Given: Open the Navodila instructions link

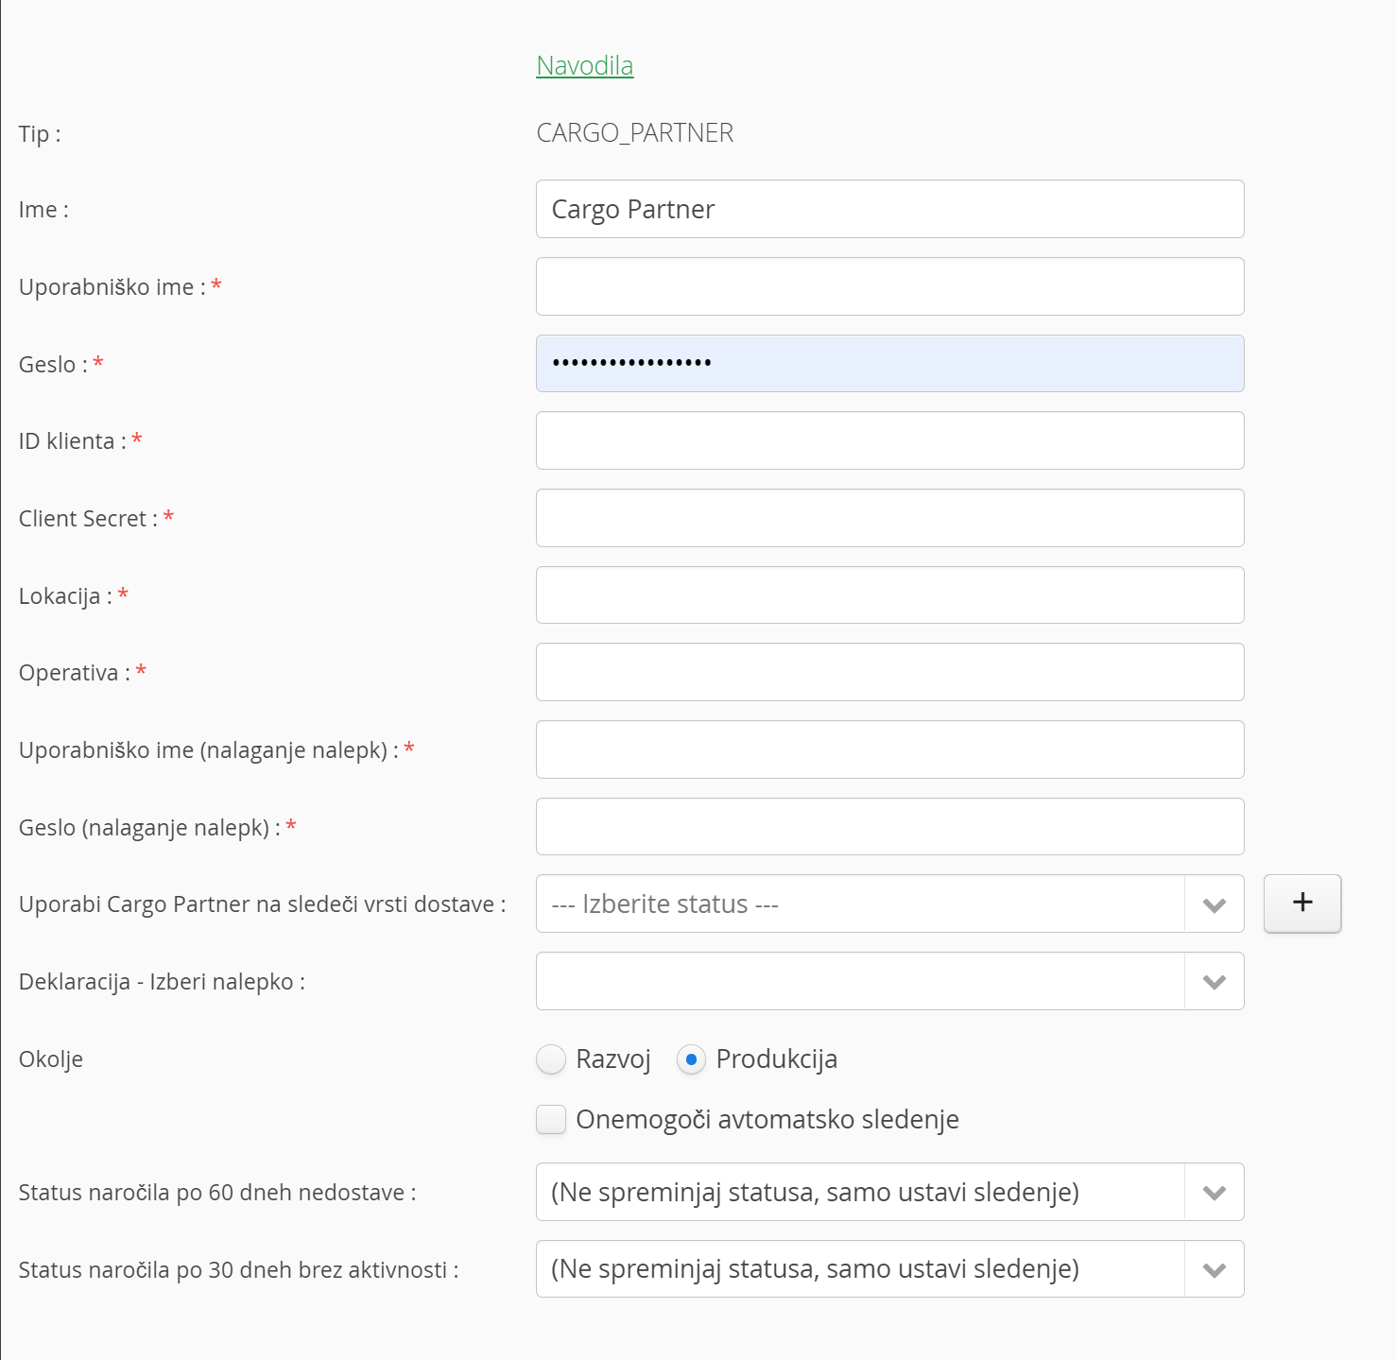Looking at the screenshot, I should point(584,65).
